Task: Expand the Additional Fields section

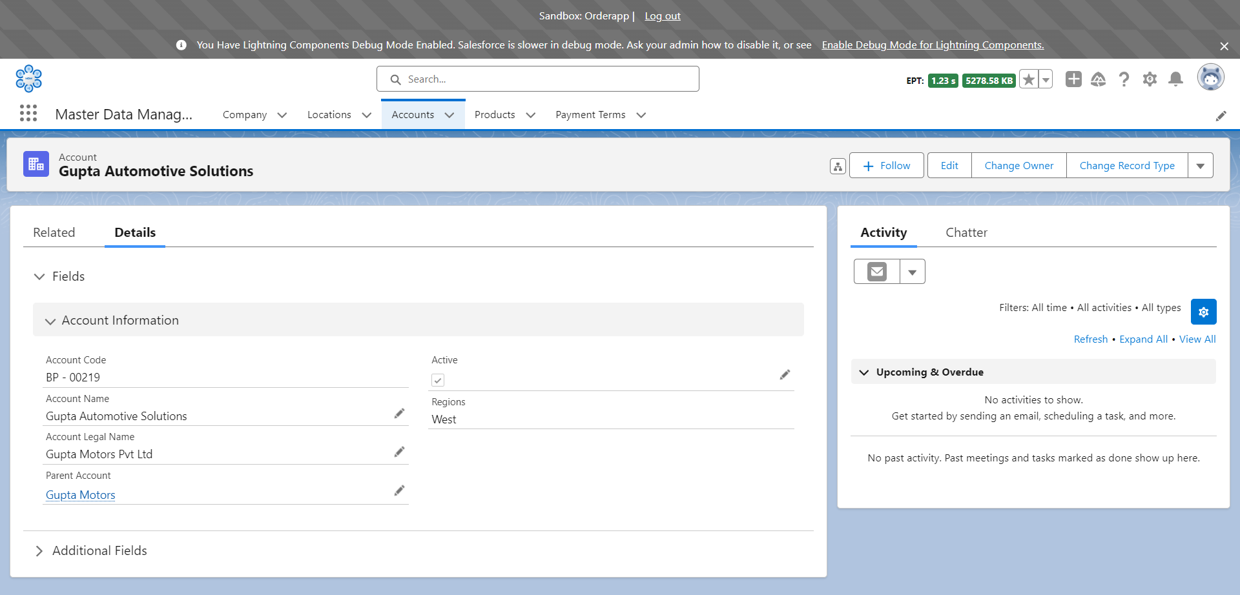Action: tap(39, 551)
